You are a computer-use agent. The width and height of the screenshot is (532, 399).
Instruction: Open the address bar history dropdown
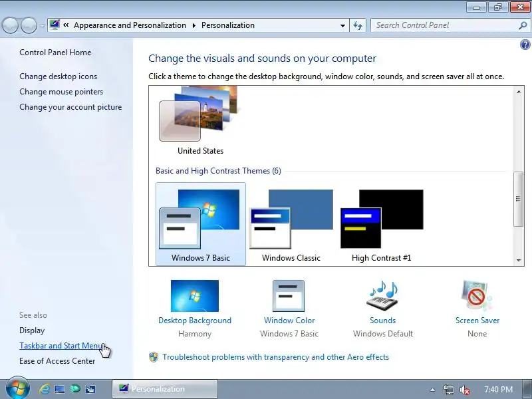pyautogui.click(x=342, y=25)
